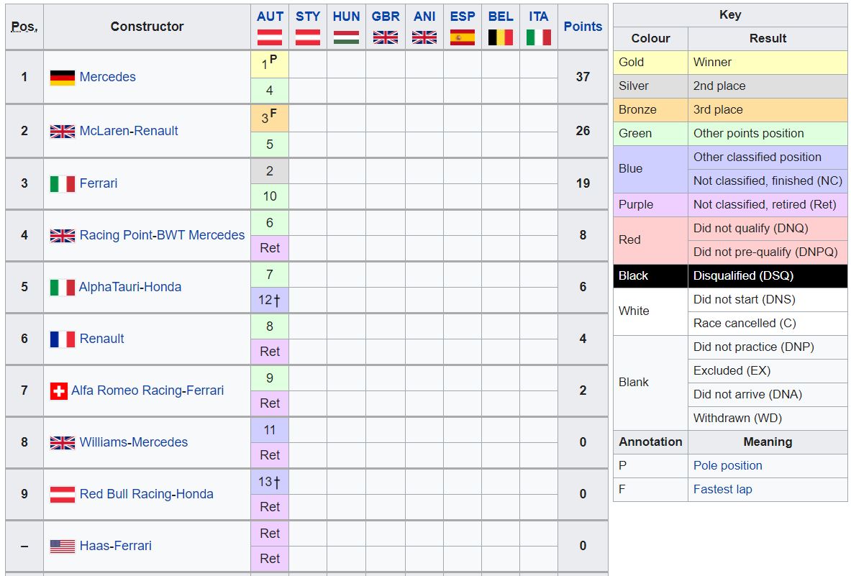Open the ESP race column link

click(463, 17)
